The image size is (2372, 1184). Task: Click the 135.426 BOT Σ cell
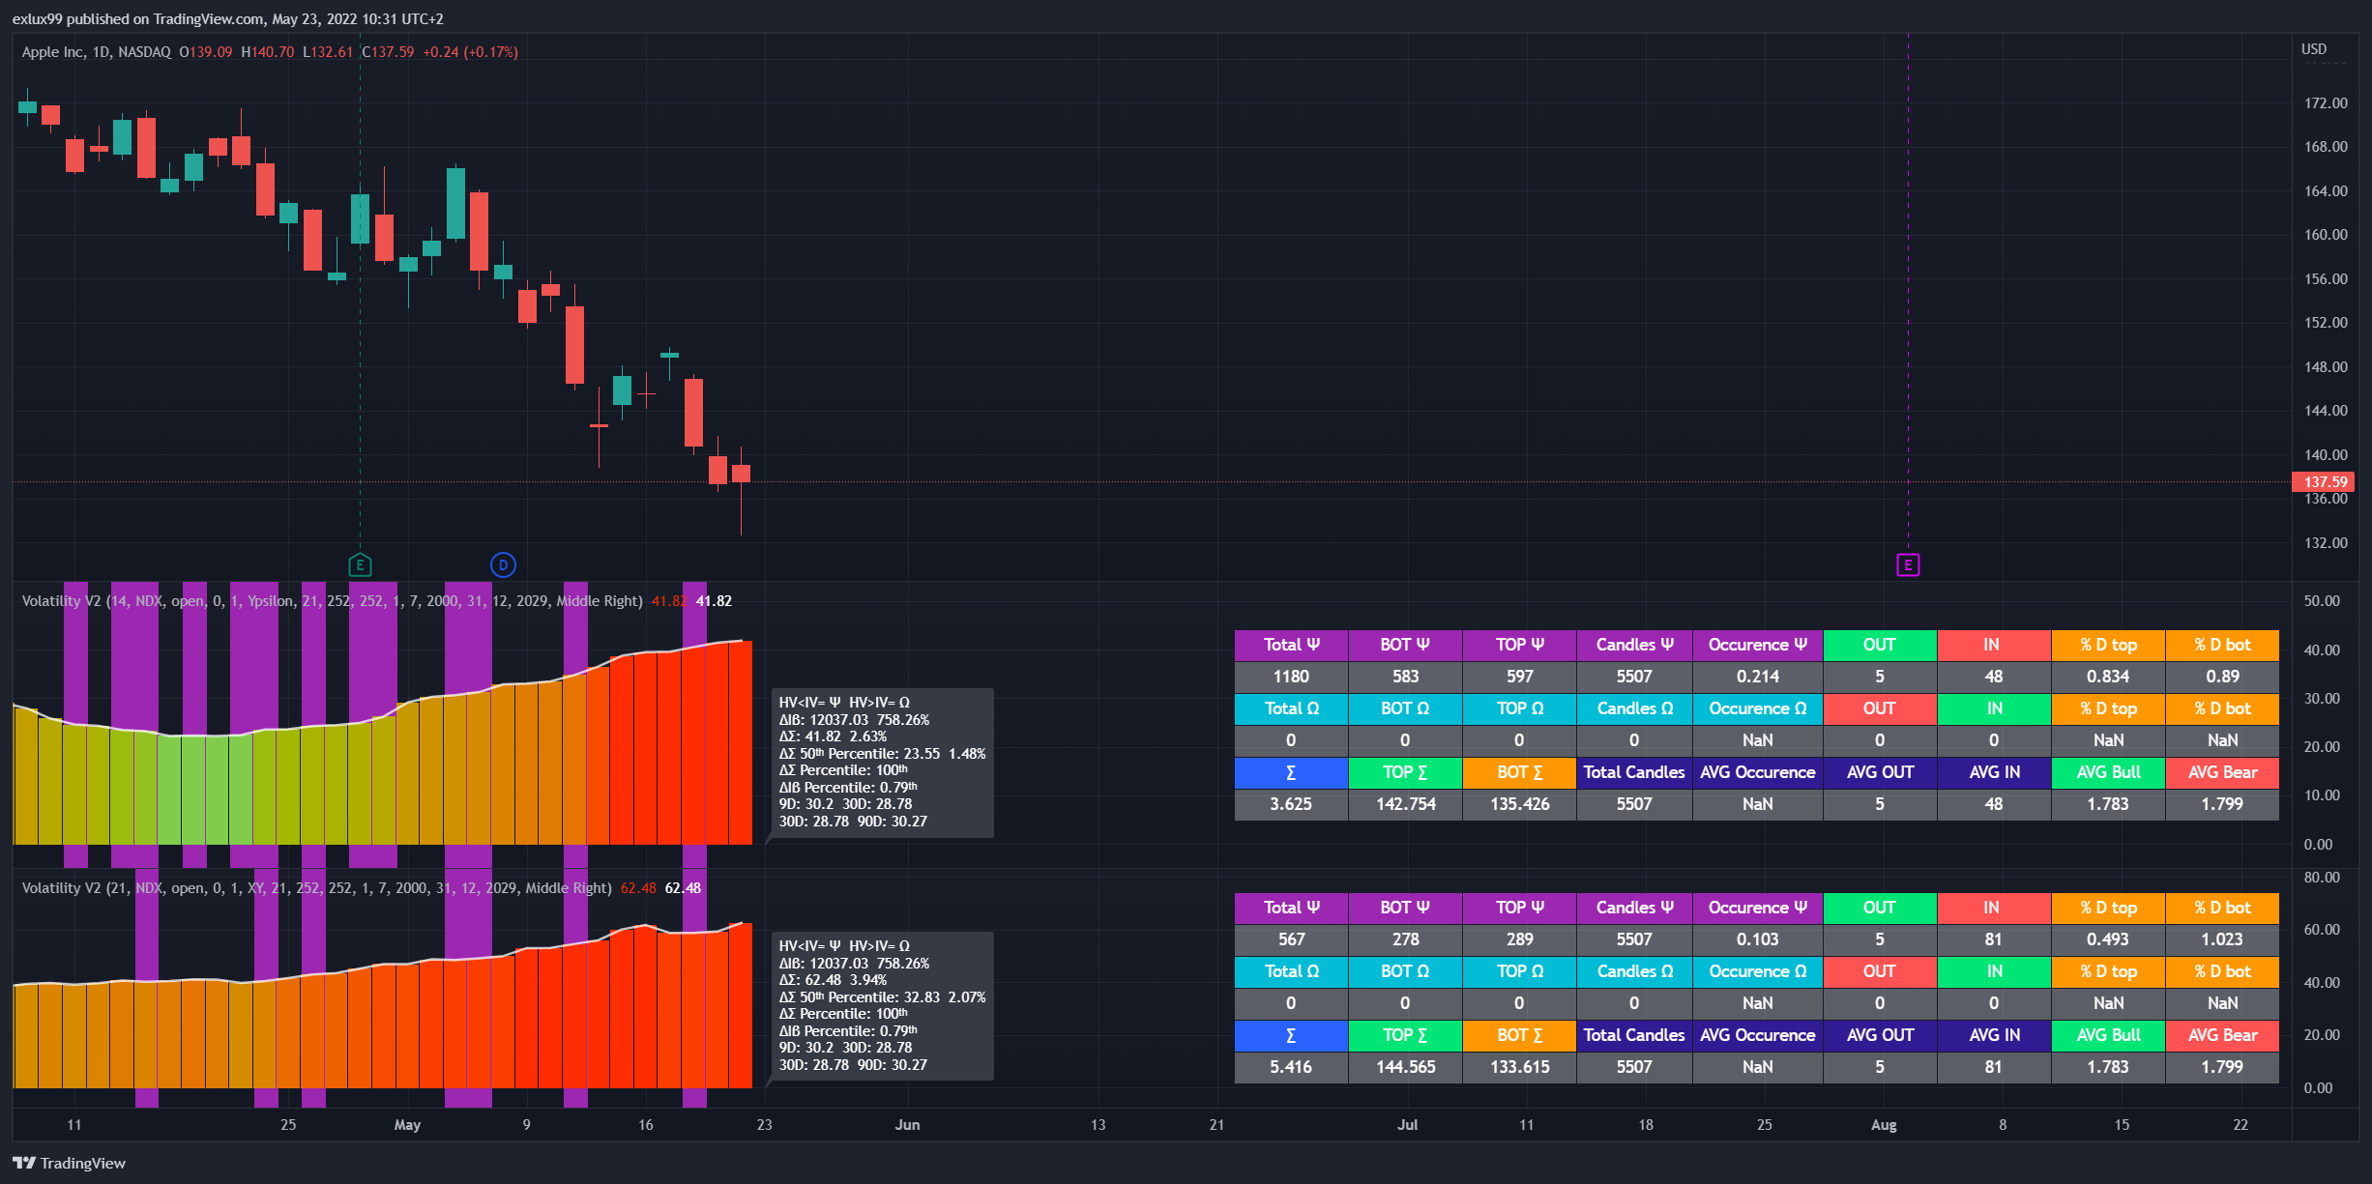(x=1519, y=804)
